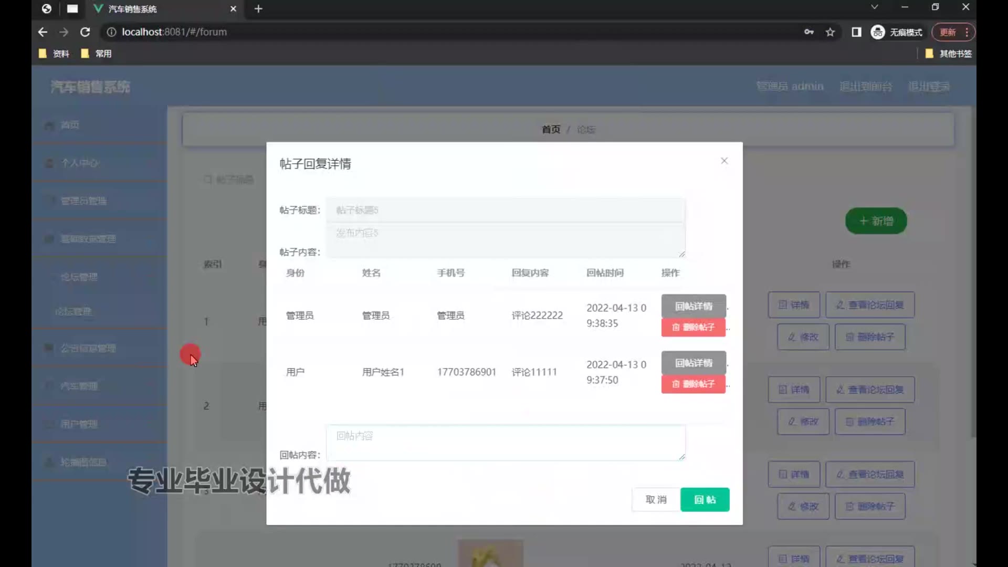Click the green 回帖 submit button
Image resolution: width=1008 pixels, height=567 pixels.
point(705,499)
